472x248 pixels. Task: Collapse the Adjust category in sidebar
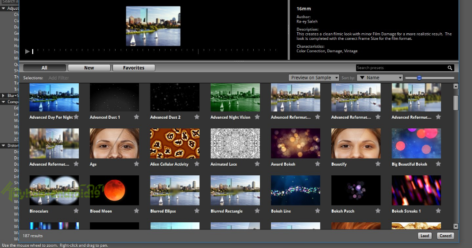pos(3,8)
